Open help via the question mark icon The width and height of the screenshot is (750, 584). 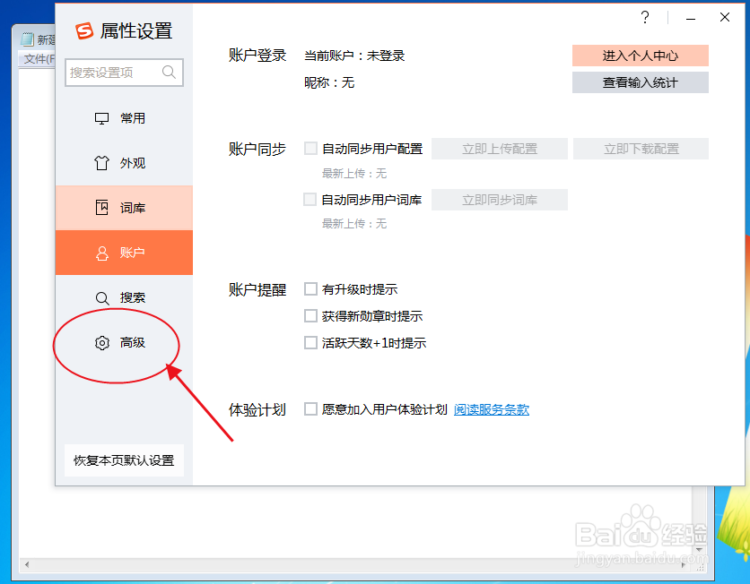pyautogui.click(x=644, y=17)
